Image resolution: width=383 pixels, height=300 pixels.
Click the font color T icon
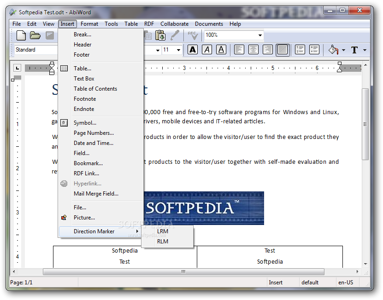354,50
